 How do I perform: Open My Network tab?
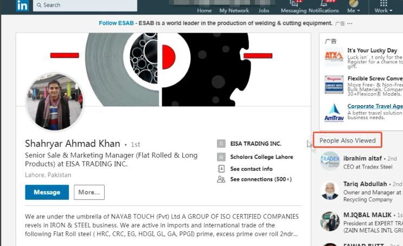pyautogui.click(x=234, y=10)
